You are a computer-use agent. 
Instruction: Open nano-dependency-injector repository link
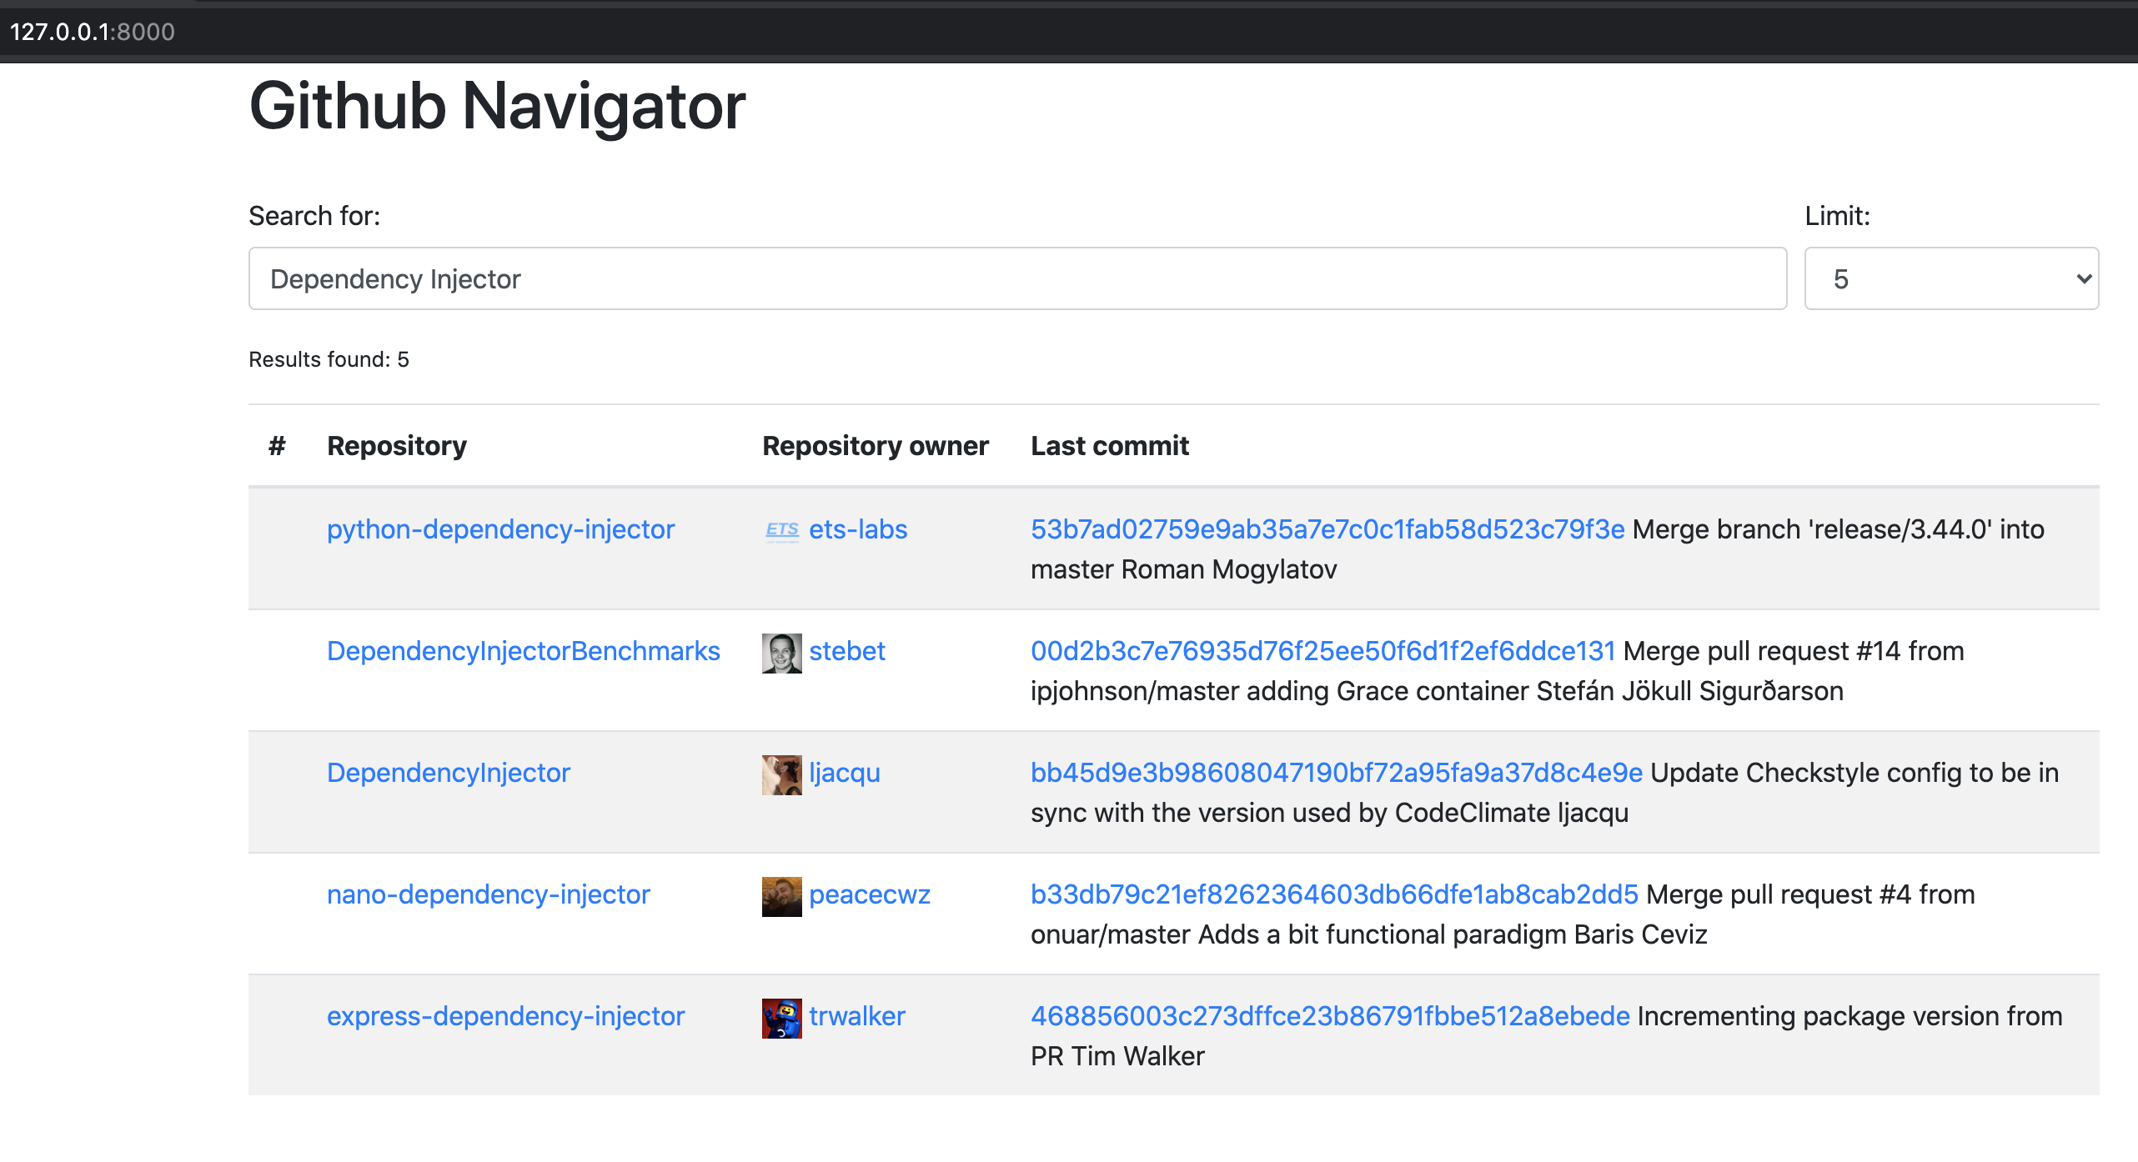coord(488,894)
